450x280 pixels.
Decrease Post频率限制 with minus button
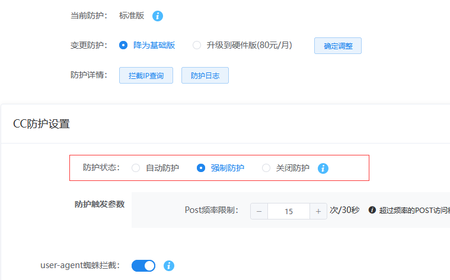(259, 211)
